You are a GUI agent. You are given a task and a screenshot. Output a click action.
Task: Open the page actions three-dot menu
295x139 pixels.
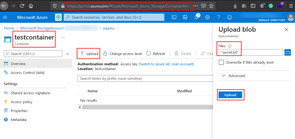[x=196, y=6]
